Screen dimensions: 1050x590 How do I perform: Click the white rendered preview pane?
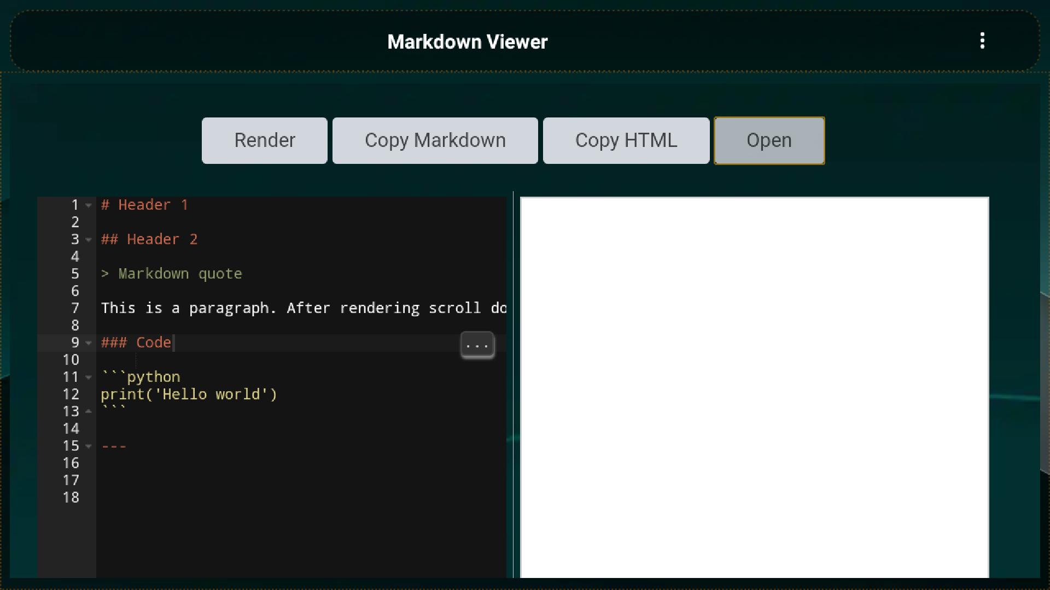(x=755, y=387)
